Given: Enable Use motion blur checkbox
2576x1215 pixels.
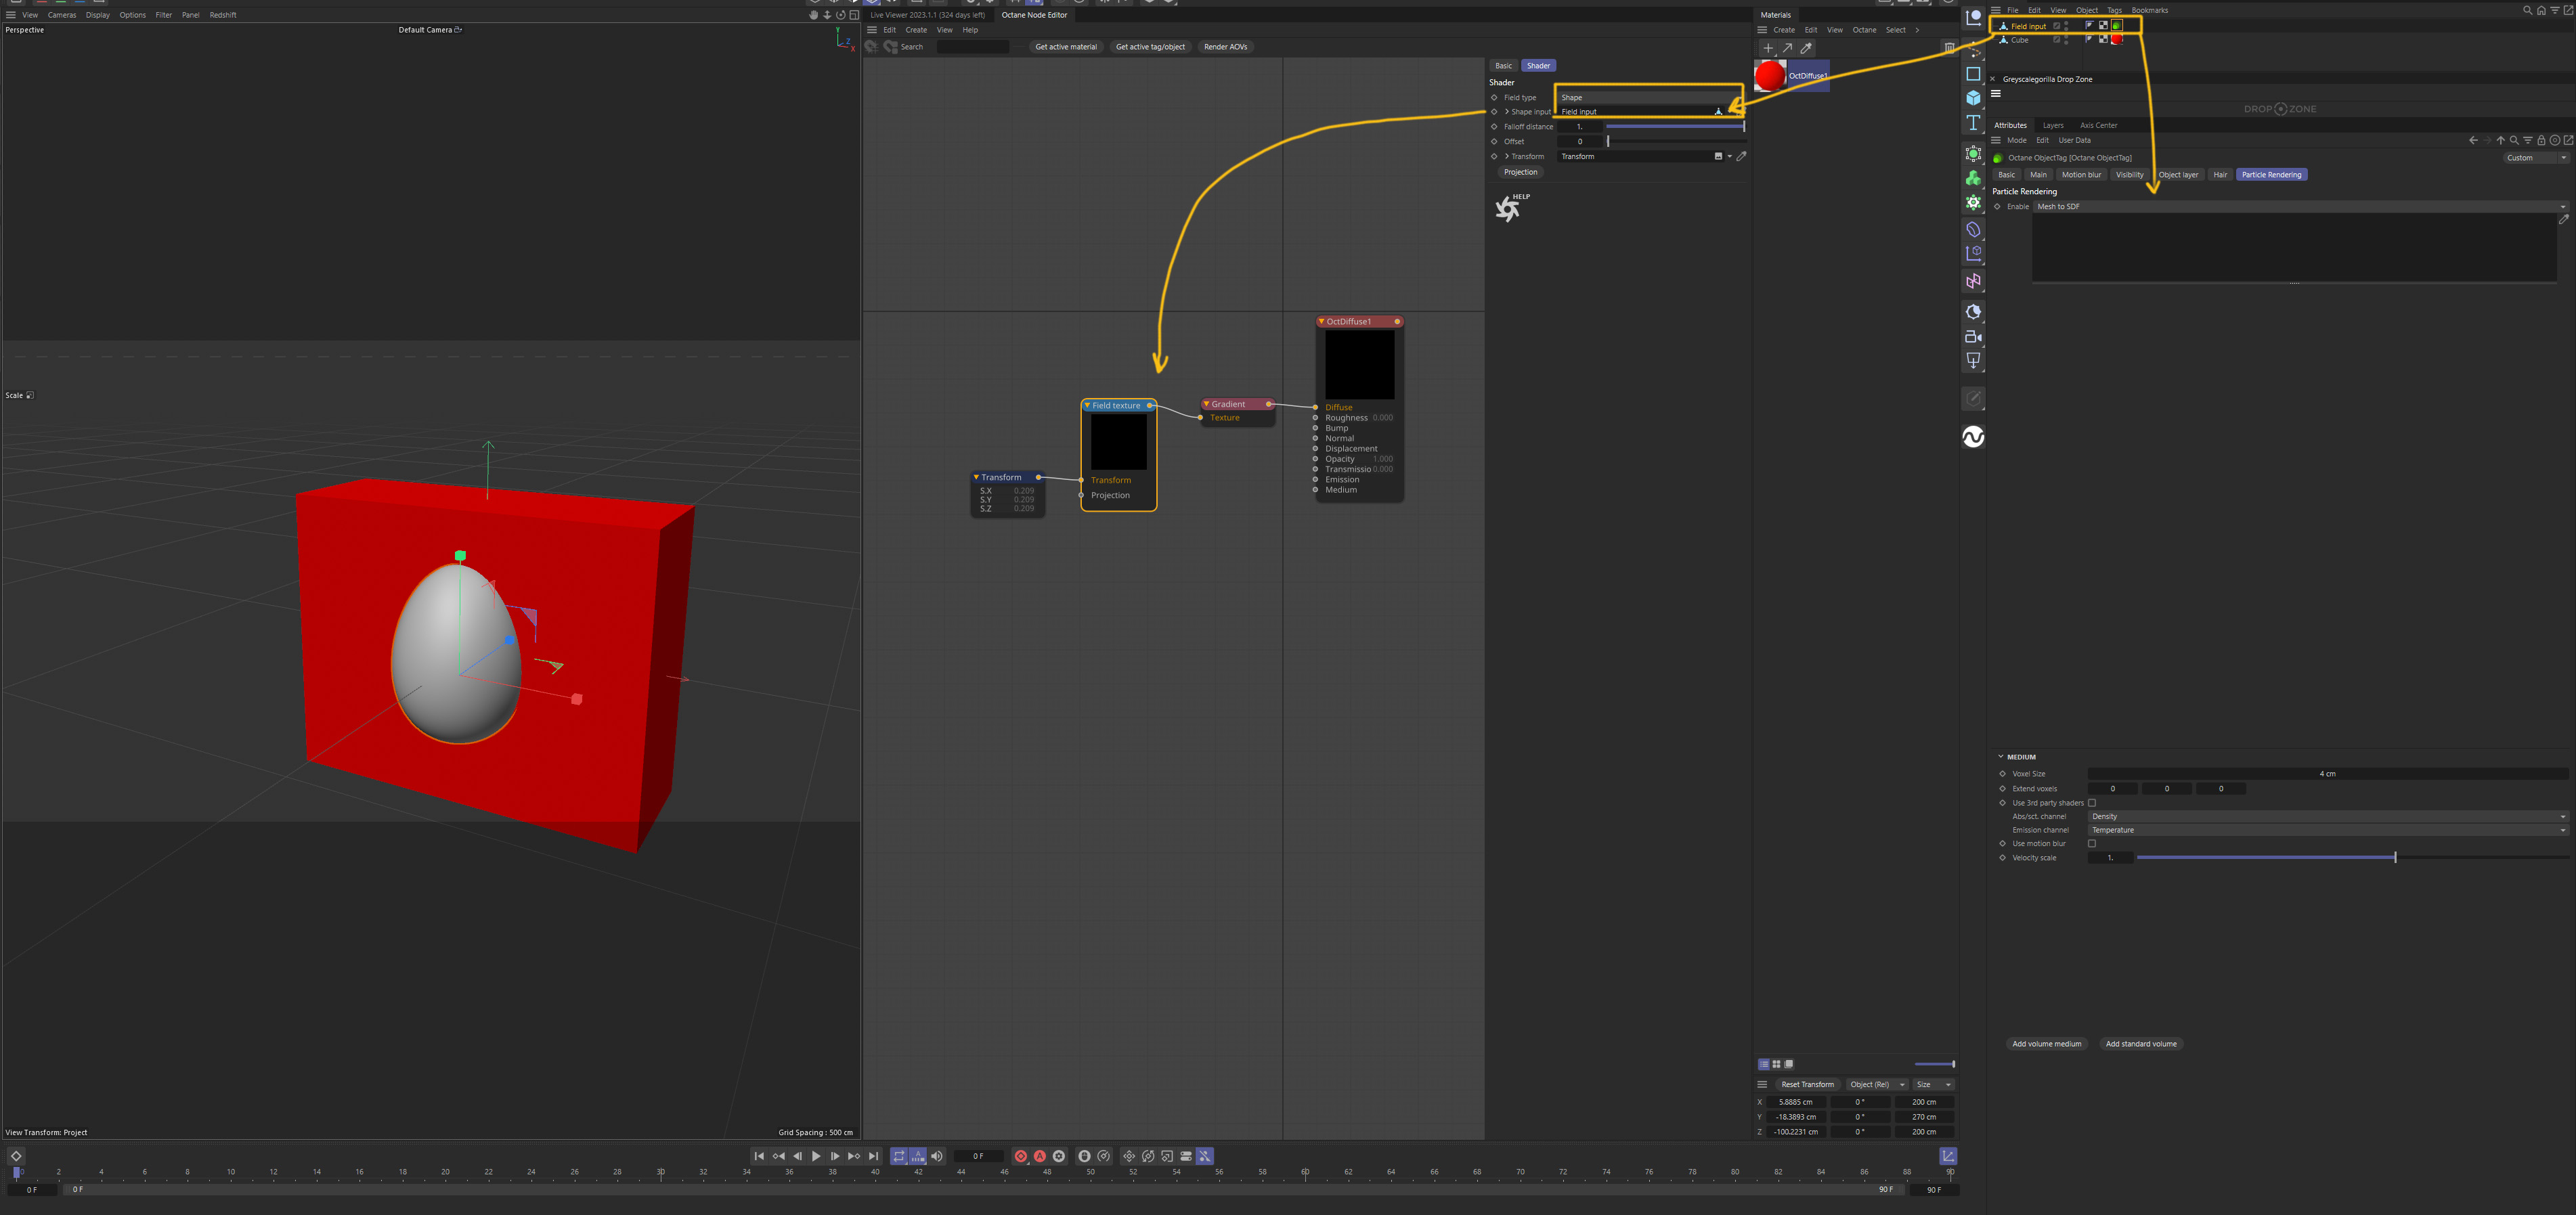Looking at the screenshot, I should (2092, 844).
